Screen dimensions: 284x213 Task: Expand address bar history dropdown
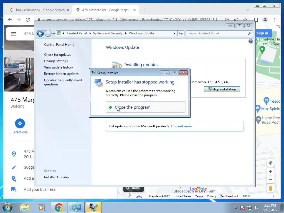174,33
